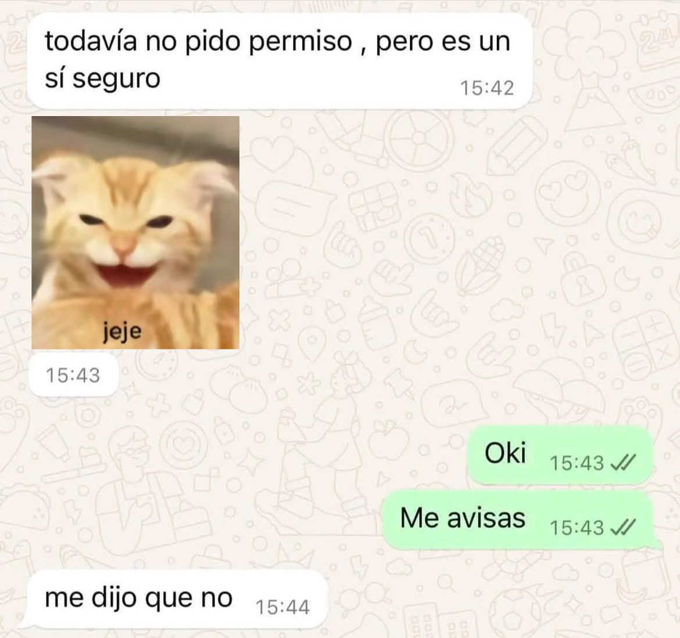The height and width of the screenshot is (638, 680).
Task: Tap the read checkmarks on the 'Me avisas' message
Action: pos(623,528)
